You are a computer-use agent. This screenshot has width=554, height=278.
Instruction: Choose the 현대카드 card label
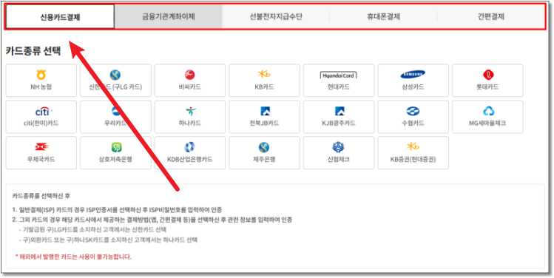click(x=339, y=87)
